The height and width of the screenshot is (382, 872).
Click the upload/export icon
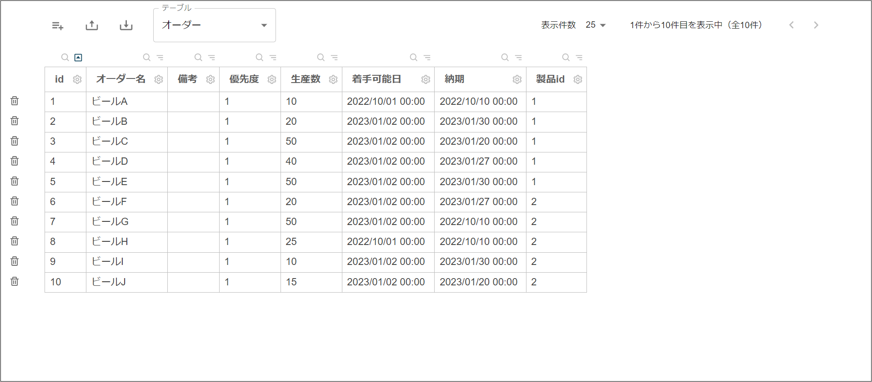92,25
